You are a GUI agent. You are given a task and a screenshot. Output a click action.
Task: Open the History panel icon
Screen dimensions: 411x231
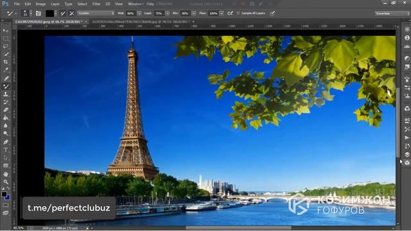tap(407, 146)
